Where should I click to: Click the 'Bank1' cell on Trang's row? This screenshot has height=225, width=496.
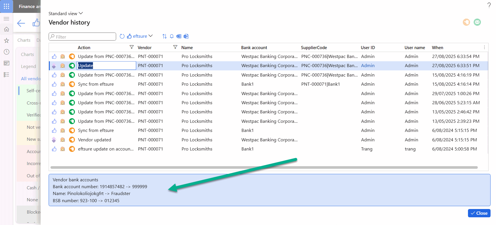pos(247,149)
